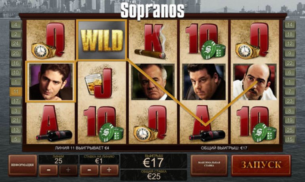Click the Q gold watch symbol top-left

pos(51,40)
